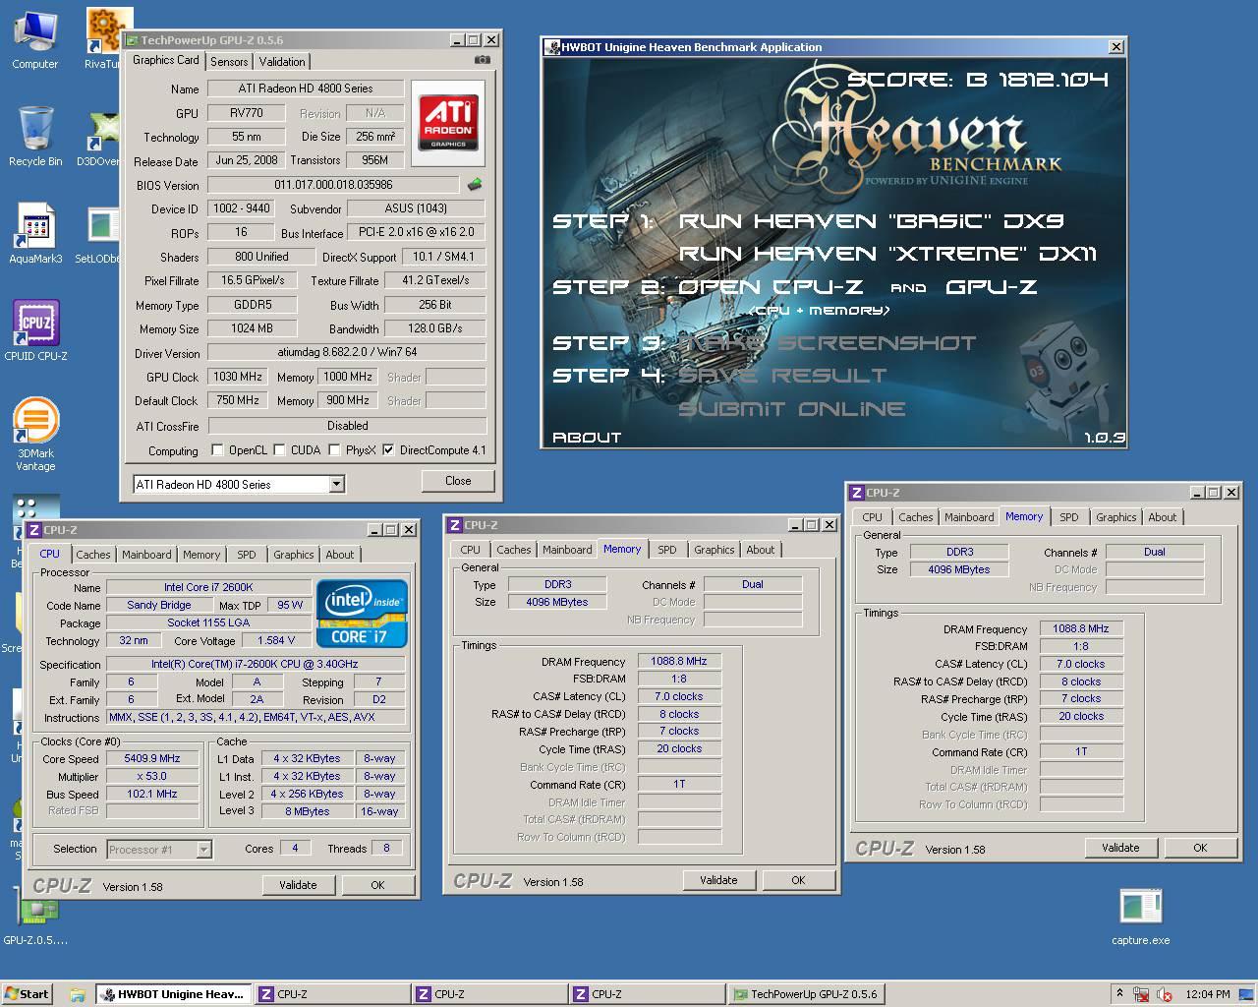Screen dimensions: 1258x1007
Task: Click Save Result in Heaven app
Action: (x=782, y=376)
